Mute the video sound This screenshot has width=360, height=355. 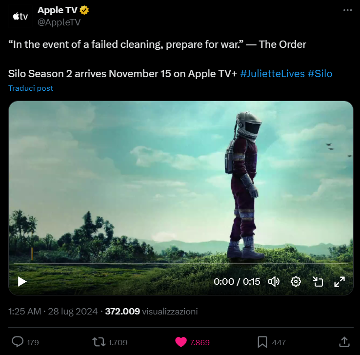pyautogui.click(x=274, y=281)
